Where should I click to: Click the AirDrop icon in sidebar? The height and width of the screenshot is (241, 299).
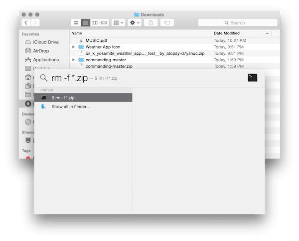point(28,51)
